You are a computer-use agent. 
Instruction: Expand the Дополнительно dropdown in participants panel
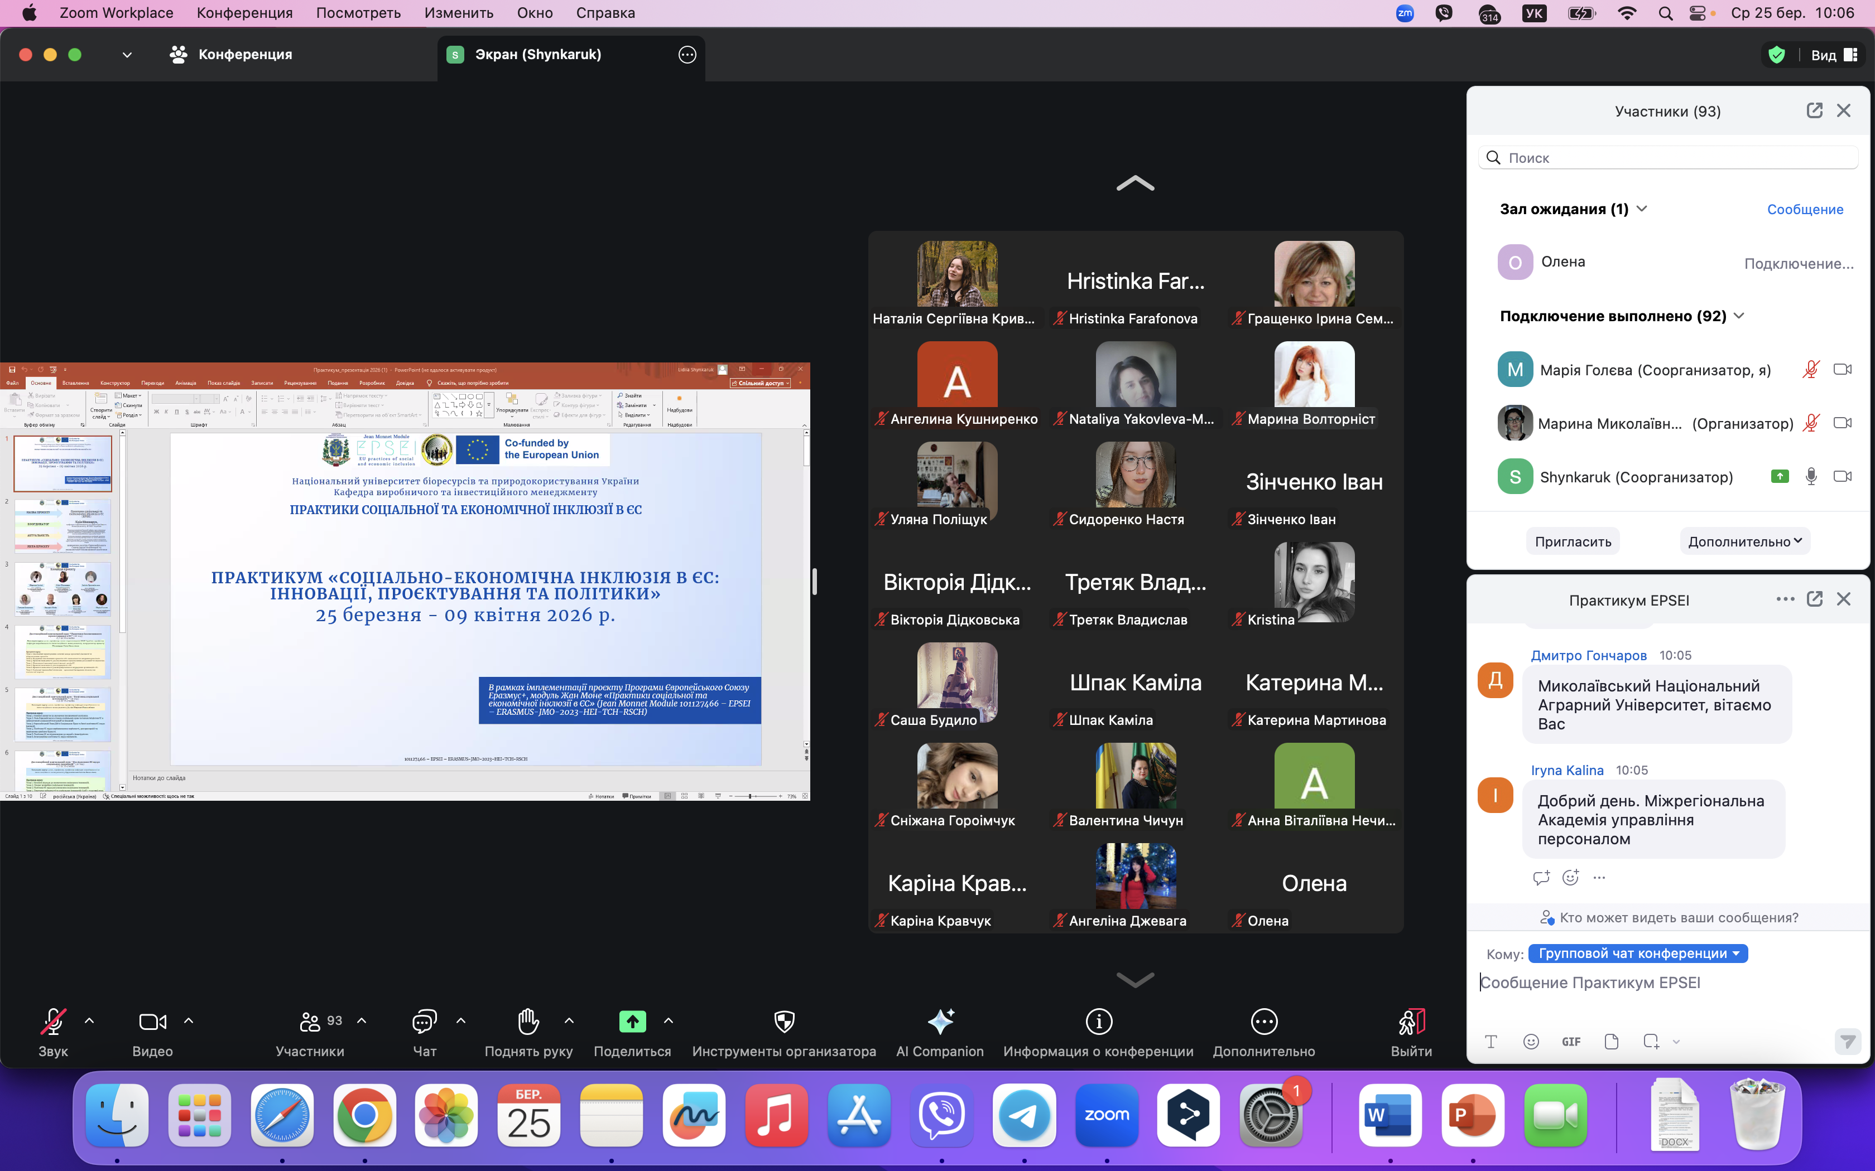point(1744,541)
